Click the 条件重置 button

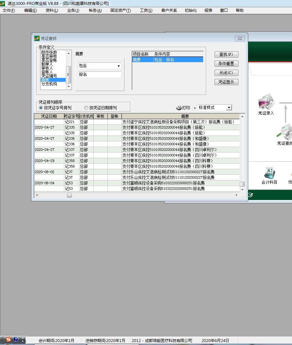tap(226, 64)
